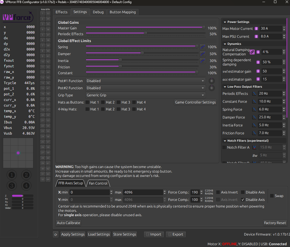Enable the Notch Filter A checkbox
Screen dimensions: 290x247
tap(224, 147)
